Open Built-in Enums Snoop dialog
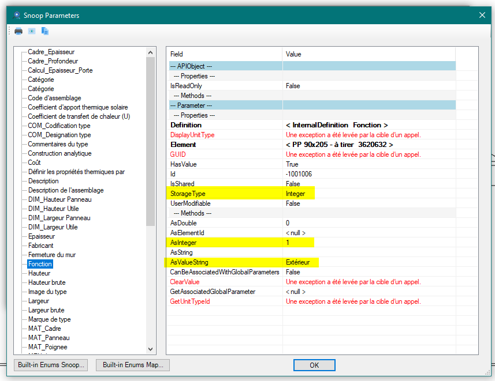Viewport: 495px width, 381px height. coord(50,365)
